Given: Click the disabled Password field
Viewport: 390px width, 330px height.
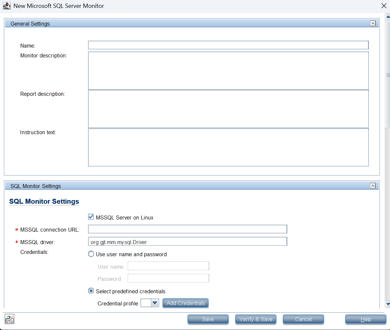Looking at the screenshot, I should 168,278.
